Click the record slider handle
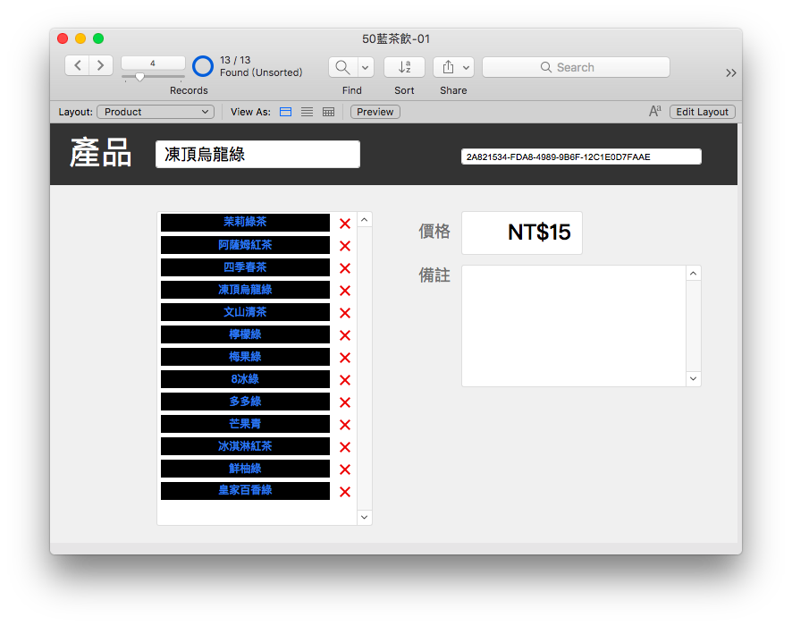The width and height of the screenshot is (792, 626). click(x=140, y=77)
